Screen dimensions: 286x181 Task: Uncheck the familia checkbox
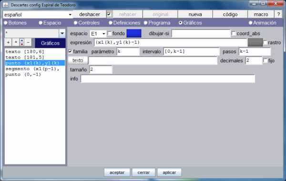[x=70, y=52]
